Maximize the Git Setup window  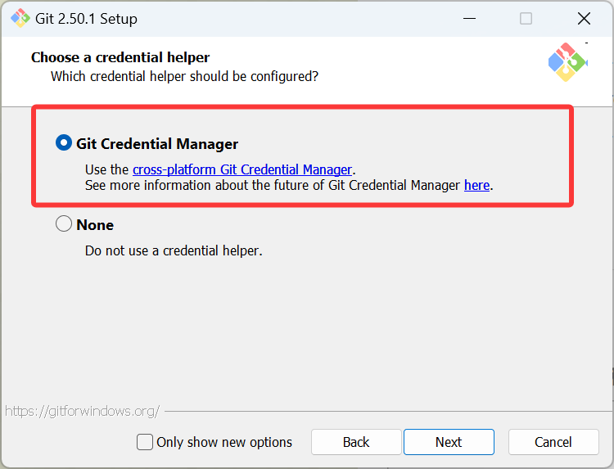point(526,18)
